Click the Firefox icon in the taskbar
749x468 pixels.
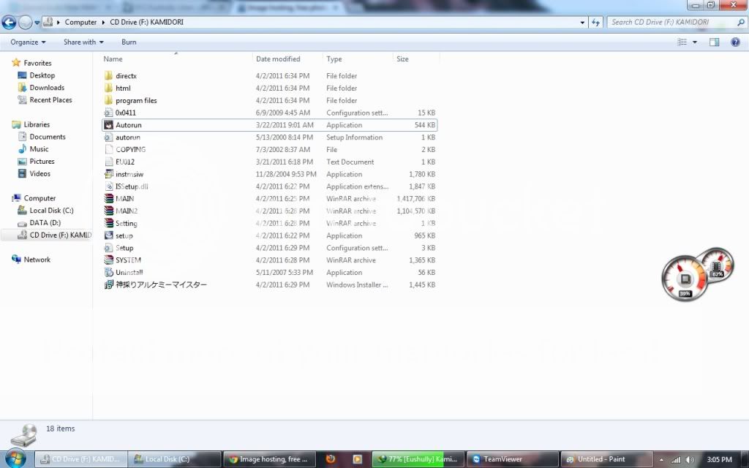tap(331, 459)
